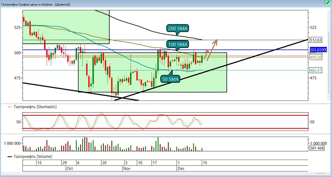The height and width of the screenshot is (177, 332).
Task: Click the 475 label on the right price axis
Action: pos(313,78)
